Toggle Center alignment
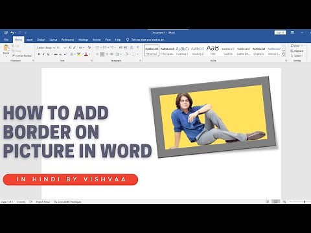311x233 pixels. point(102,54)
